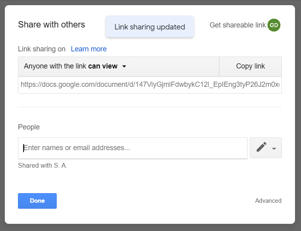Image resolution: width=301 pixels, height=231 pixels.
Task: Click the dotted divider above People
Action: [x=150, y=107]
